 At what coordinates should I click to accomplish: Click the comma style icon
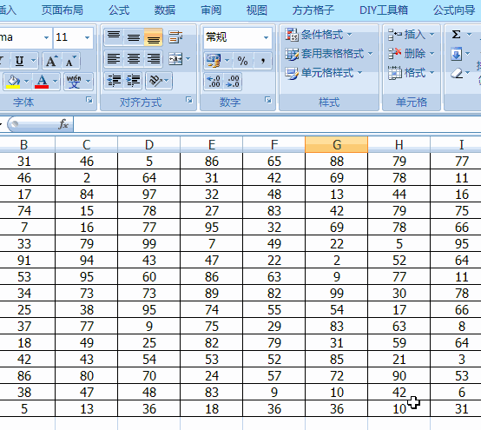pyautogui.click(x=262, y=61)
